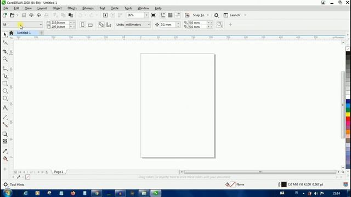This screenshot has height=197, width=351.
Task: Click the Full-screen preview icon
Action: tap(154, 15)
